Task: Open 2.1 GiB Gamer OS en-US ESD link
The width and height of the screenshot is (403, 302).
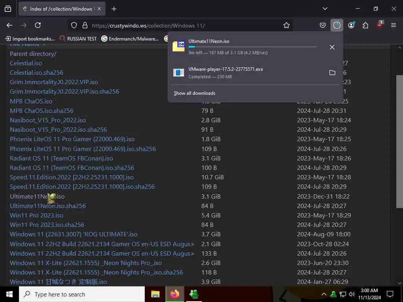Action: [102, 244]
